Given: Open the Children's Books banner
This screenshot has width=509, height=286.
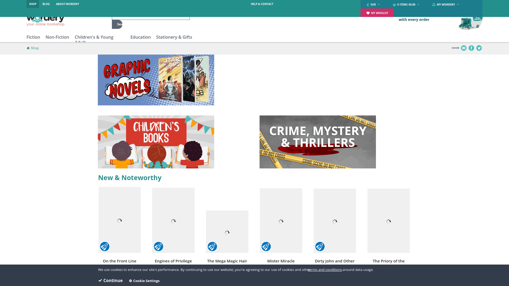Looking at the screenshot, I should [x=156, y=142].
